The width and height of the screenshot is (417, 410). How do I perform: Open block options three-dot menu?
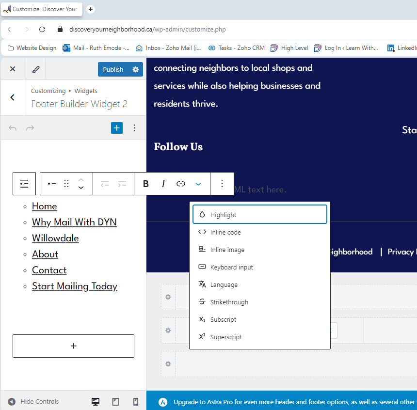pos(222,184)
